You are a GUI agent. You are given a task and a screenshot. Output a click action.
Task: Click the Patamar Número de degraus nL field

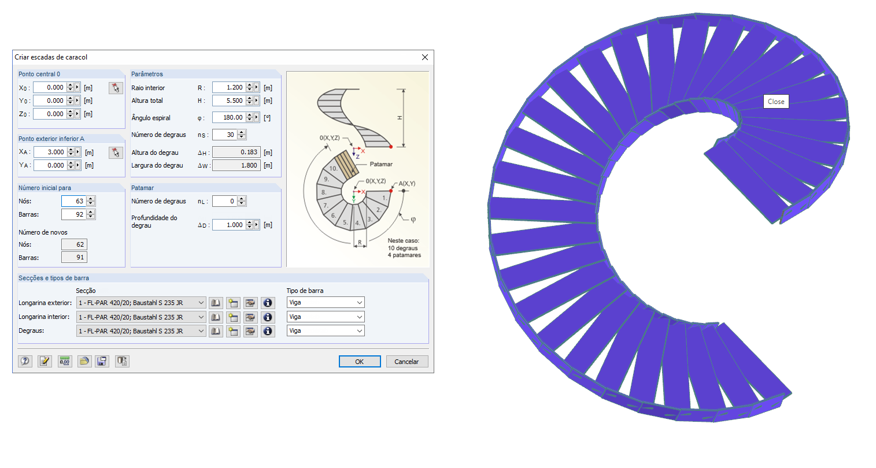click(225, 201)
